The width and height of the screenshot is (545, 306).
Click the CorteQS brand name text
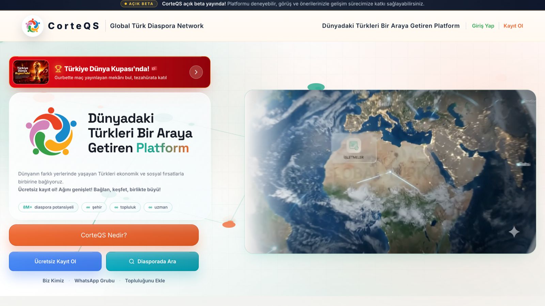pyautogui.click(x=74, y=26)
